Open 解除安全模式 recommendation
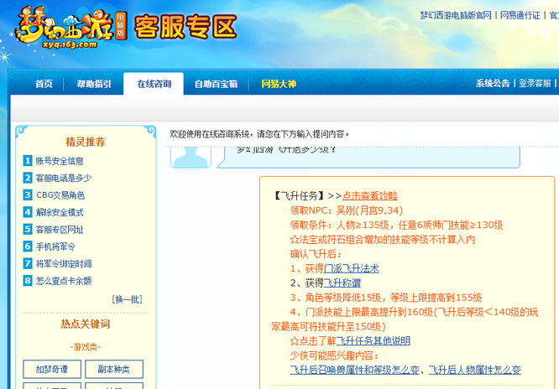The image size is (559, 389). point(60,212)
